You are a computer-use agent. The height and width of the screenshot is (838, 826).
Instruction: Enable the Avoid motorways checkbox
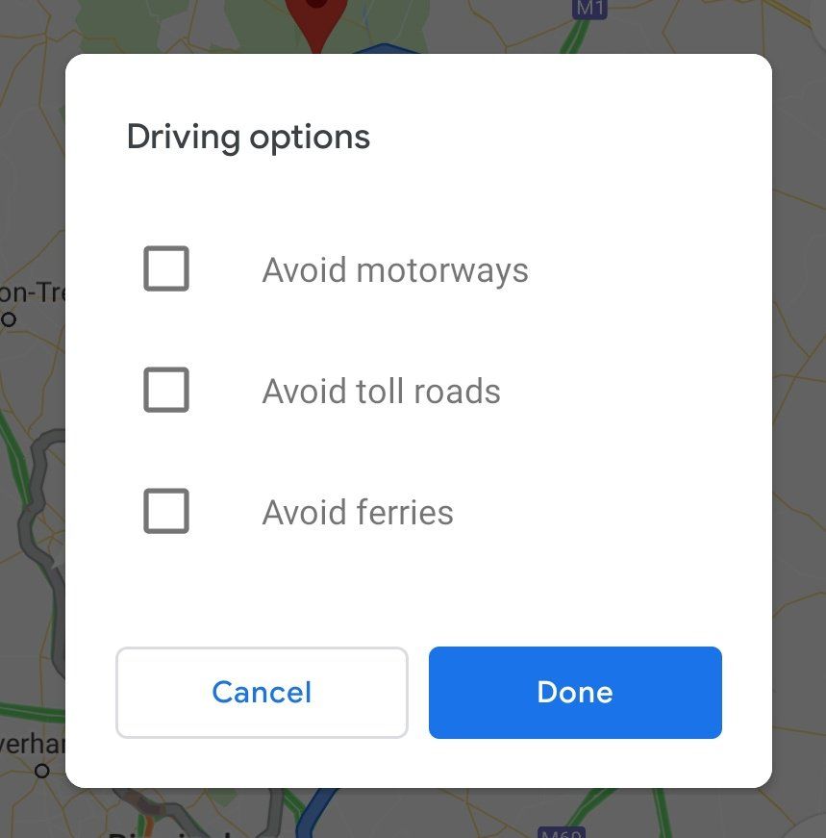point(166,268)
